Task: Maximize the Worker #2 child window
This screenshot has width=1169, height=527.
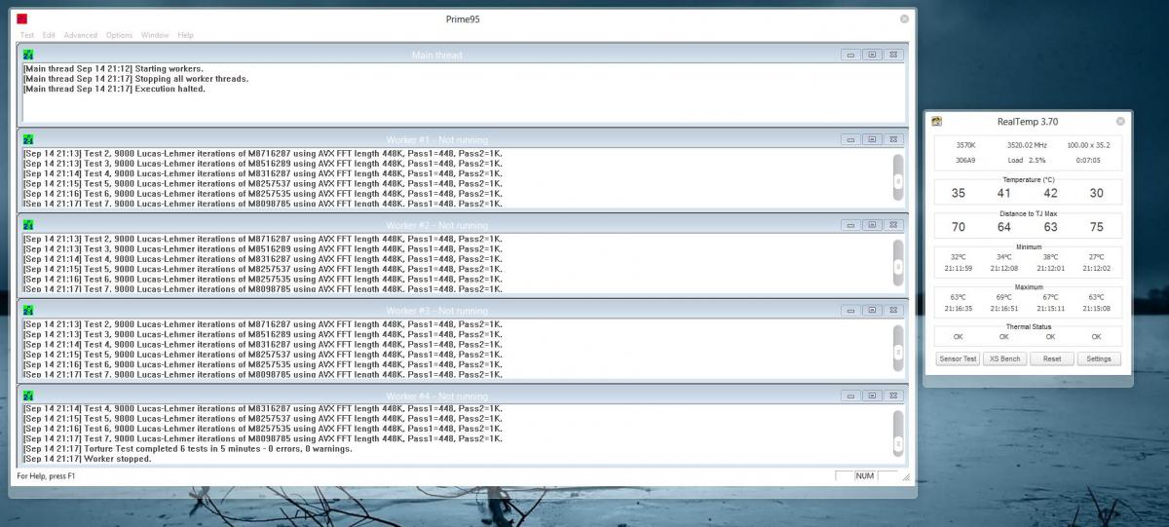Action: (x=872, y=225)
